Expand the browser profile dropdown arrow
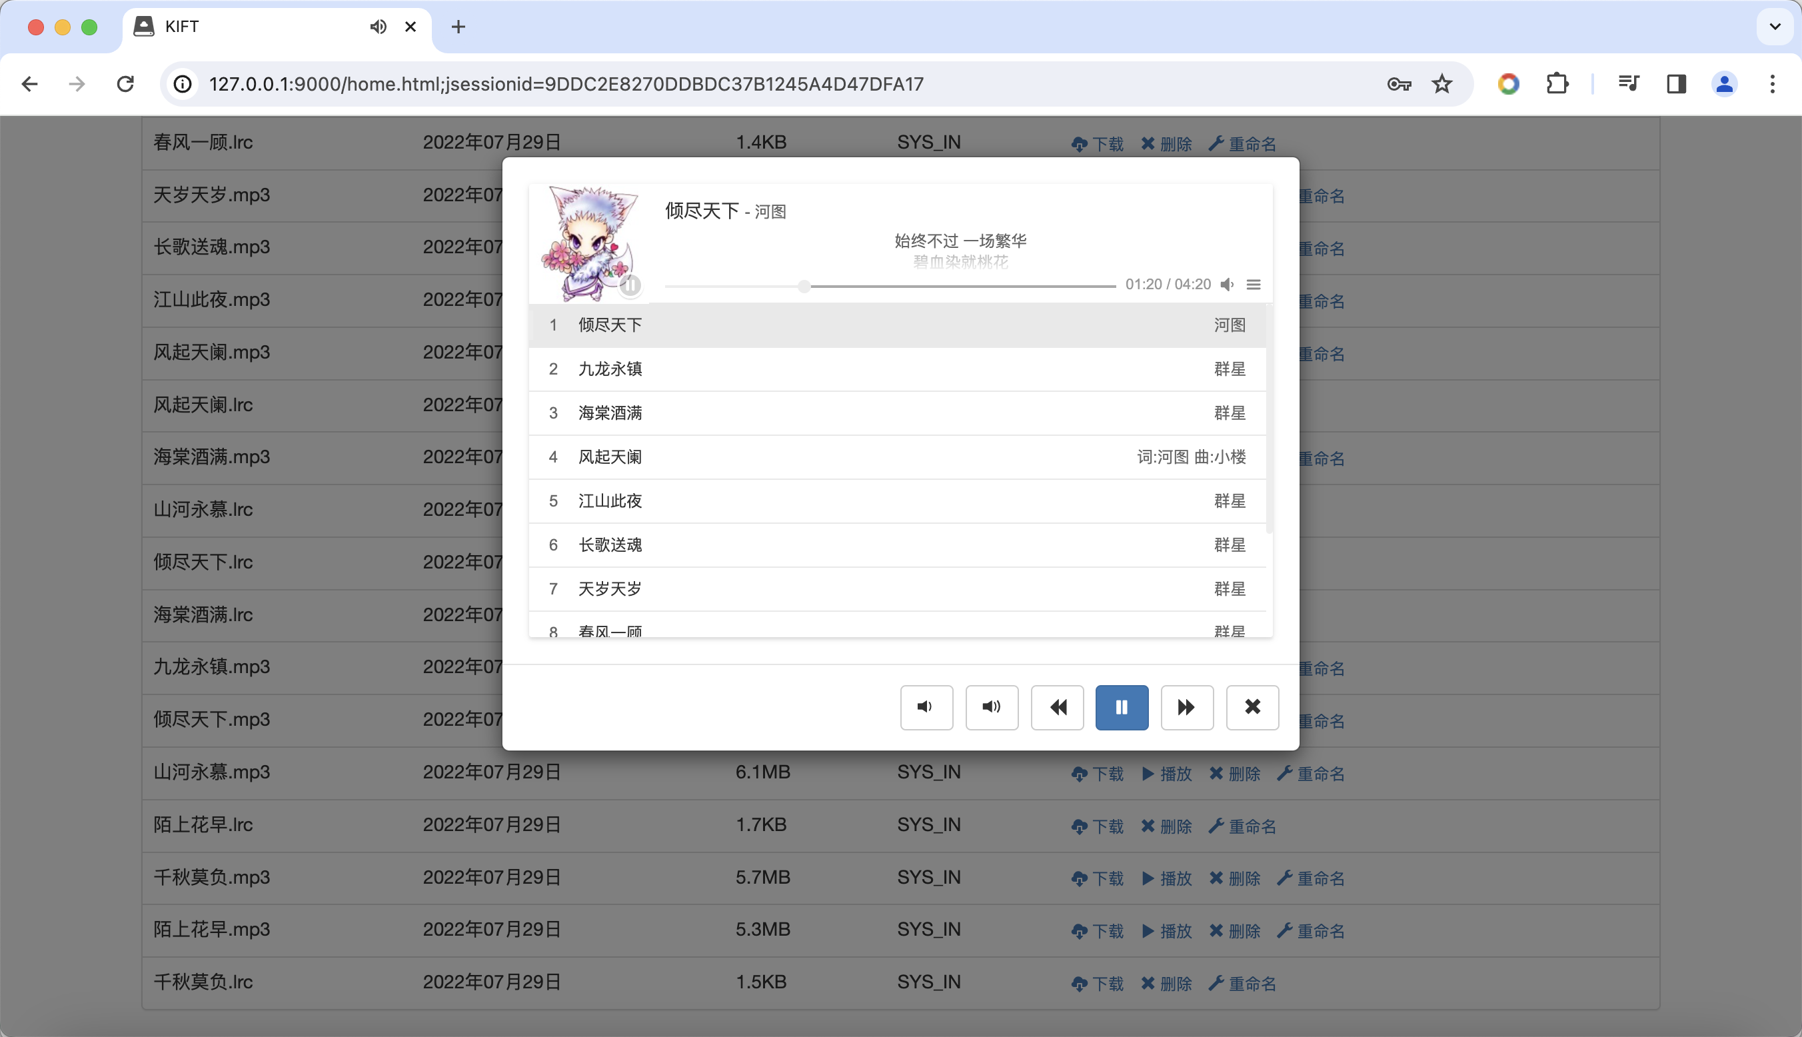This screenshot has height=1037, width=1802. 1774,27
